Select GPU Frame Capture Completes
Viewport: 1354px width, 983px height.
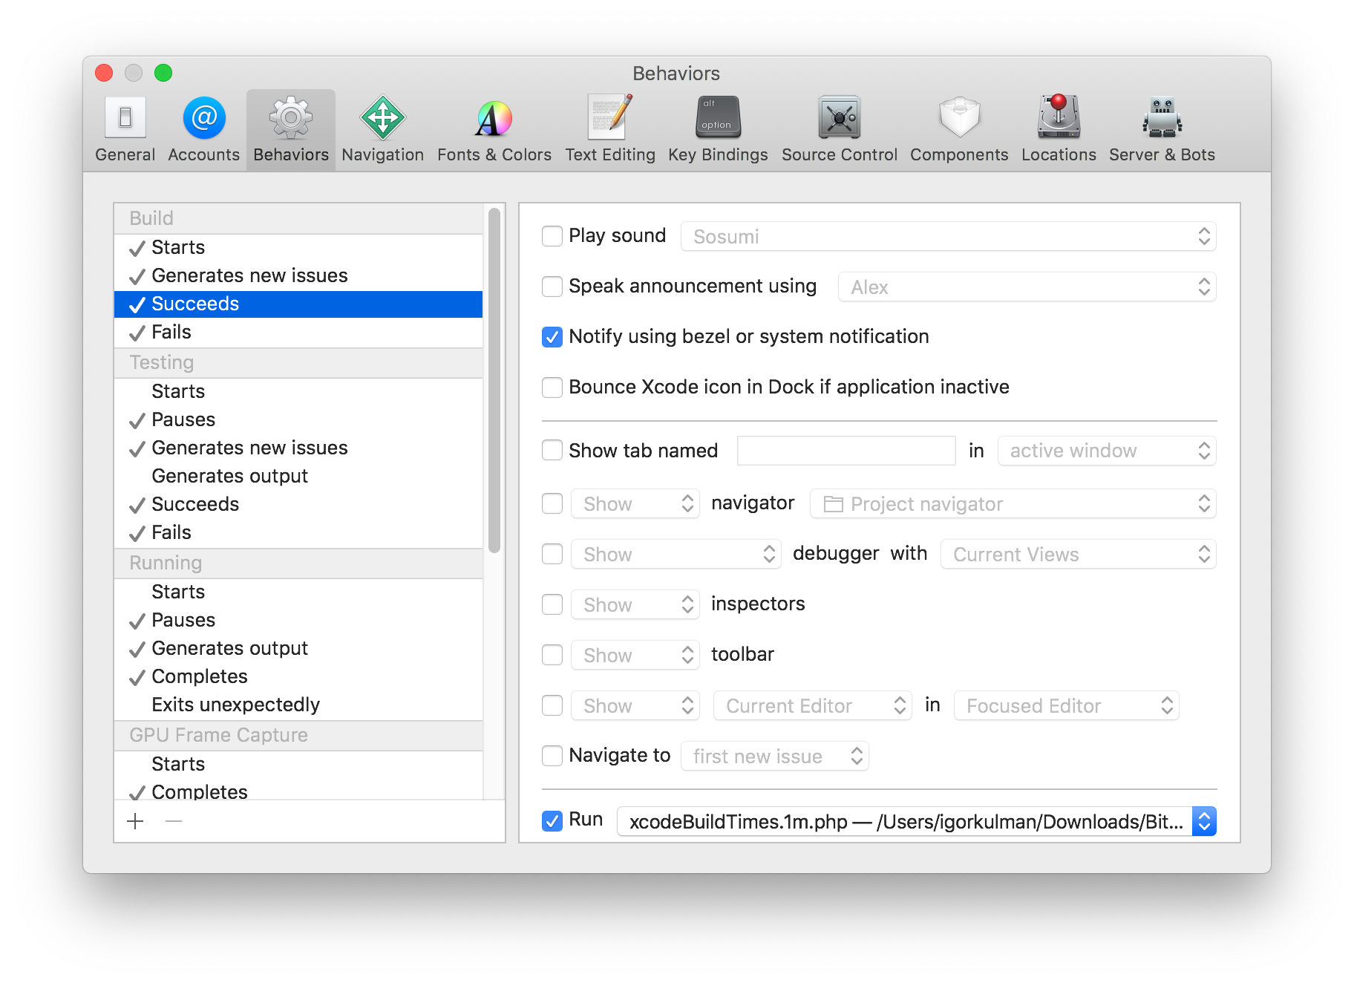point(298,791)
